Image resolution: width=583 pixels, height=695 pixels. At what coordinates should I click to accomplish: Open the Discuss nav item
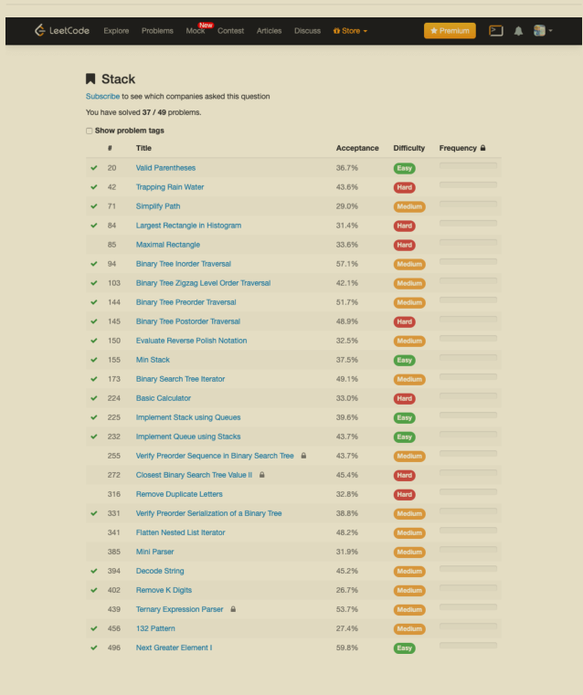(307, 31)
